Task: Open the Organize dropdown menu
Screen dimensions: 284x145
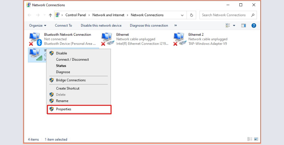Action: coord(38,26)
